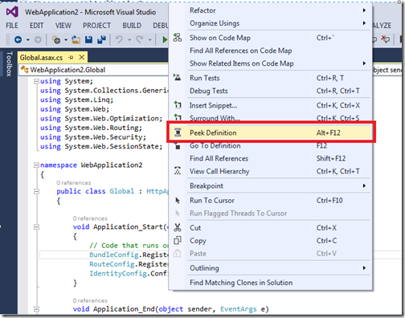Click BundleConfig in the code editor

tap(114, 255)
